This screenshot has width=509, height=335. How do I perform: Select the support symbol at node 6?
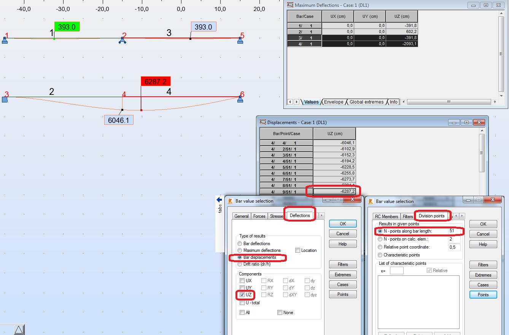pos(240,99)
